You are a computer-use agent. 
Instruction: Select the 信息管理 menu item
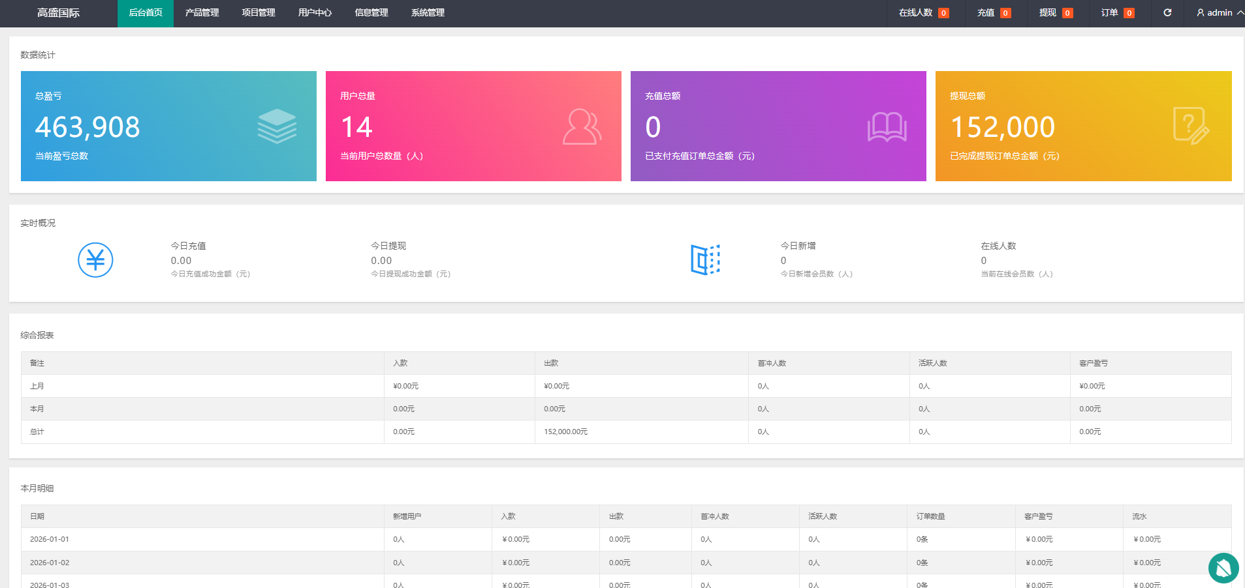click(370, 12)
